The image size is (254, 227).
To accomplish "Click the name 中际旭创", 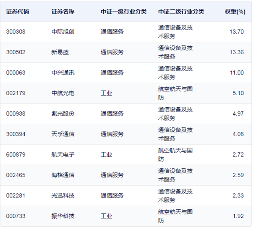I will 63,32.
